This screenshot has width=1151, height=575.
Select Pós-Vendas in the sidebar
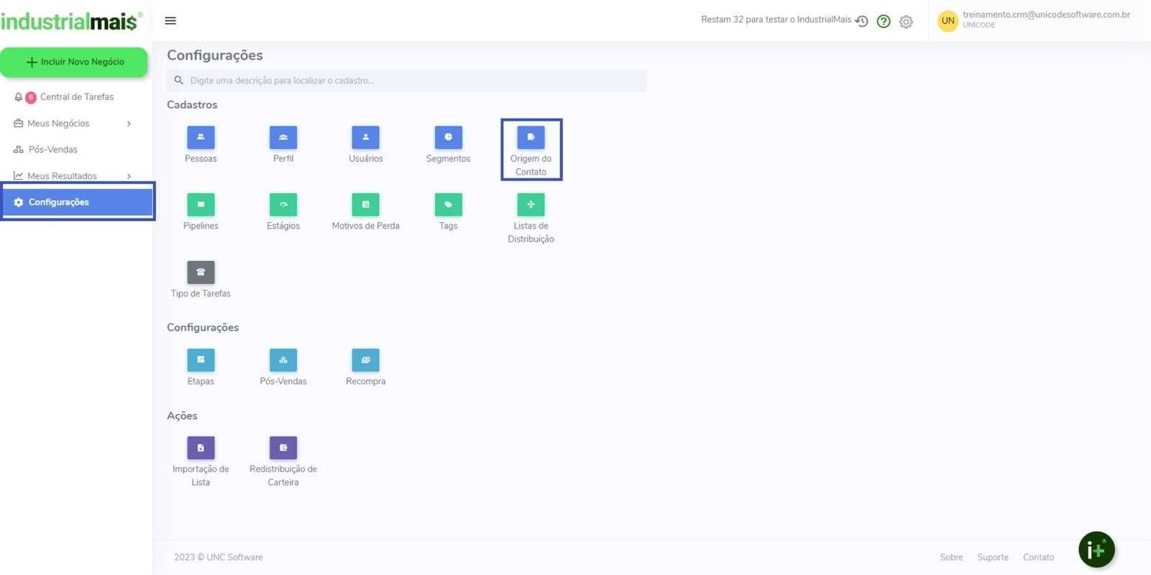click(53, 149)
